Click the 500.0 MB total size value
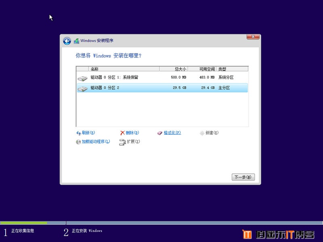 [x=178, y=77]
